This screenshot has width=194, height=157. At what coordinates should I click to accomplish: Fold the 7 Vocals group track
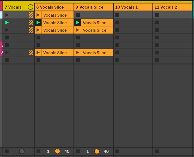[30, 7]
